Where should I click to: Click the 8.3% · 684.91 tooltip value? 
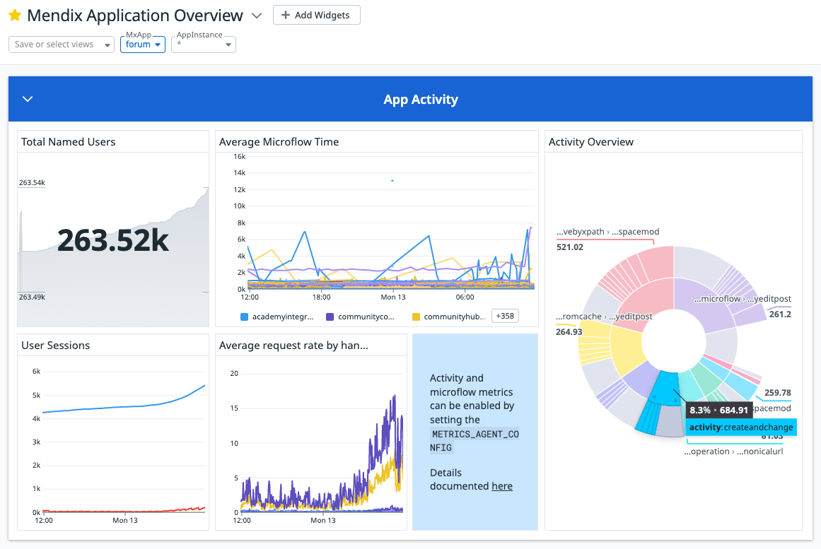pyautogui.click(x=719, y=411)
